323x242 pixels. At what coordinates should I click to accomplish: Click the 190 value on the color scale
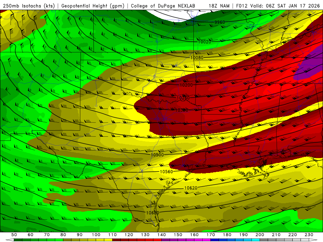tap(243, 235)
